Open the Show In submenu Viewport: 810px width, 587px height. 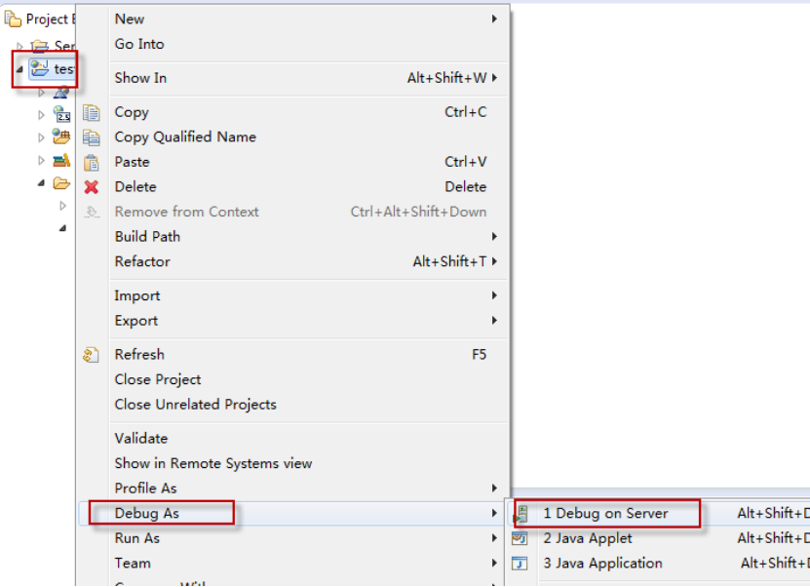point(293,78)
